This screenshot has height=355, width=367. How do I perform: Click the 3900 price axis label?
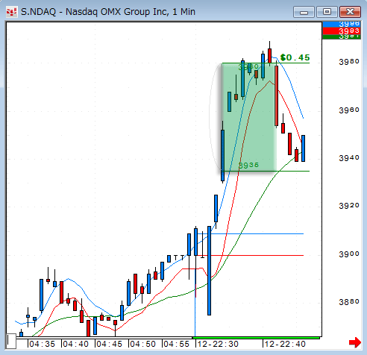349,254
